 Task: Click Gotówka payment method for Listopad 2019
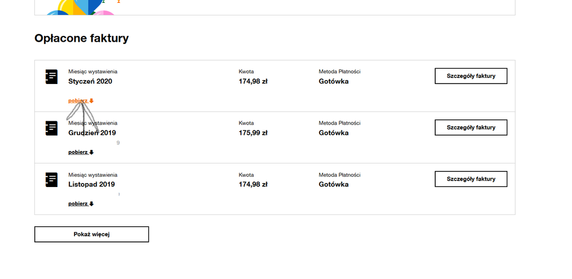(333, 184)
